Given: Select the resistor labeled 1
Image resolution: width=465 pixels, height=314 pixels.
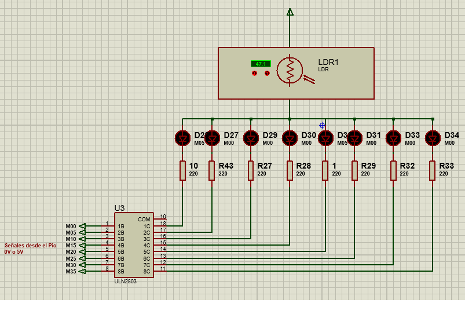Looking at the screenshot, I should click(x=325, y=171).
